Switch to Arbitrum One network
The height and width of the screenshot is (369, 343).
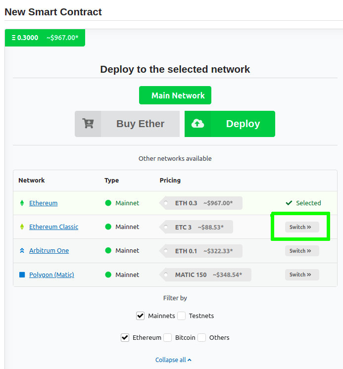[302, 251]
